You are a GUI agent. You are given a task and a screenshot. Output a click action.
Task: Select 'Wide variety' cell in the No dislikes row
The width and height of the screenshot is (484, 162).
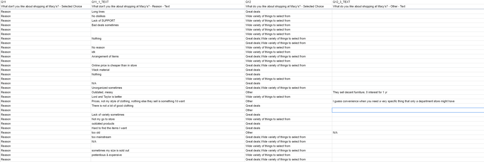pos(288,16)
